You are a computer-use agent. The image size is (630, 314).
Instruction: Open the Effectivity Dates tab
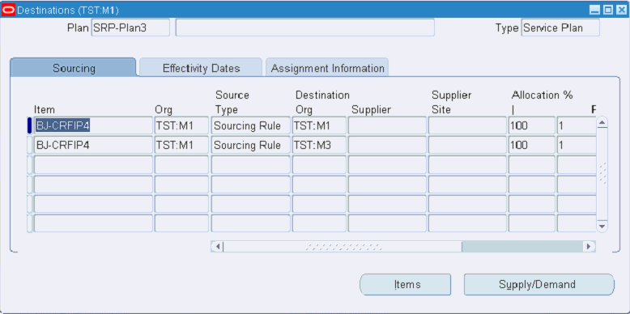(201, 67)
